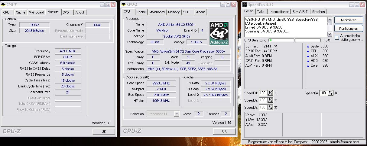
Task: Open Konfigurieren in SpeedFan
Action: (349, 29)
